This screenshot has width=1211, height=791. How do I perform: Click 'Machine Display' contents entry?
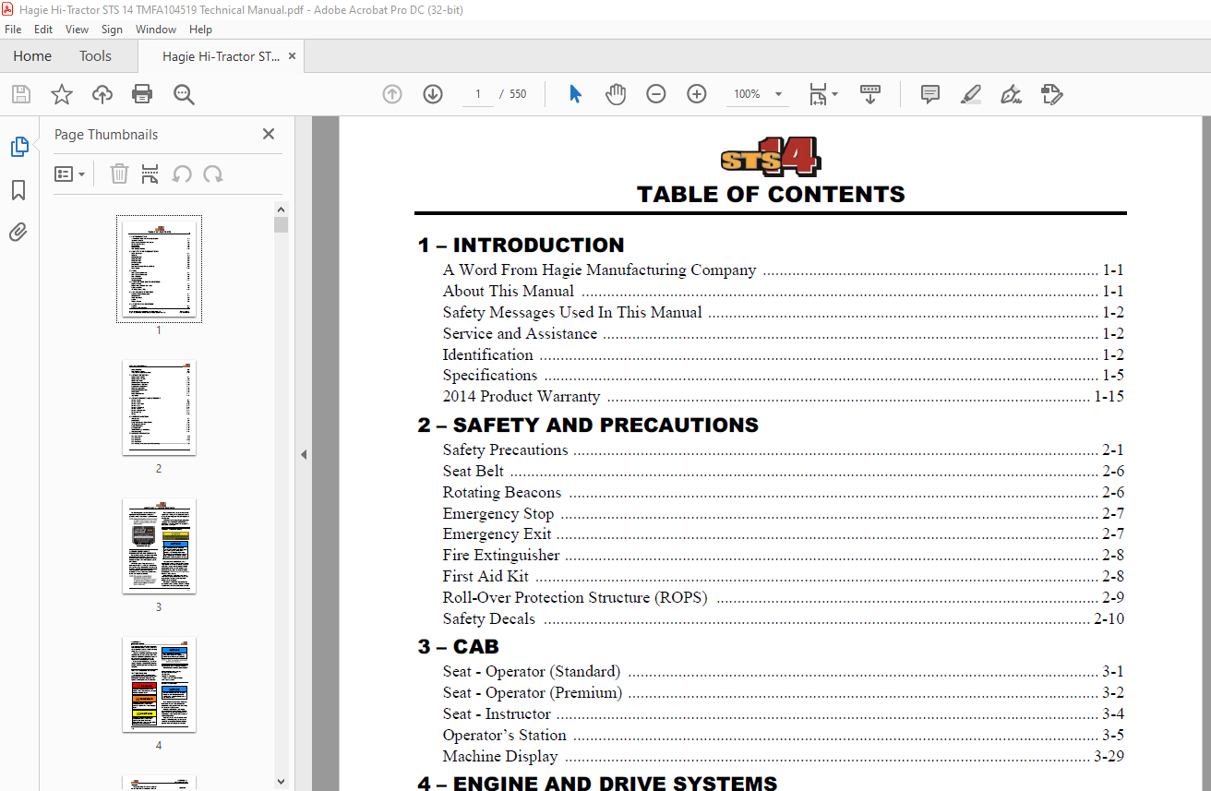tap(500, 757)
